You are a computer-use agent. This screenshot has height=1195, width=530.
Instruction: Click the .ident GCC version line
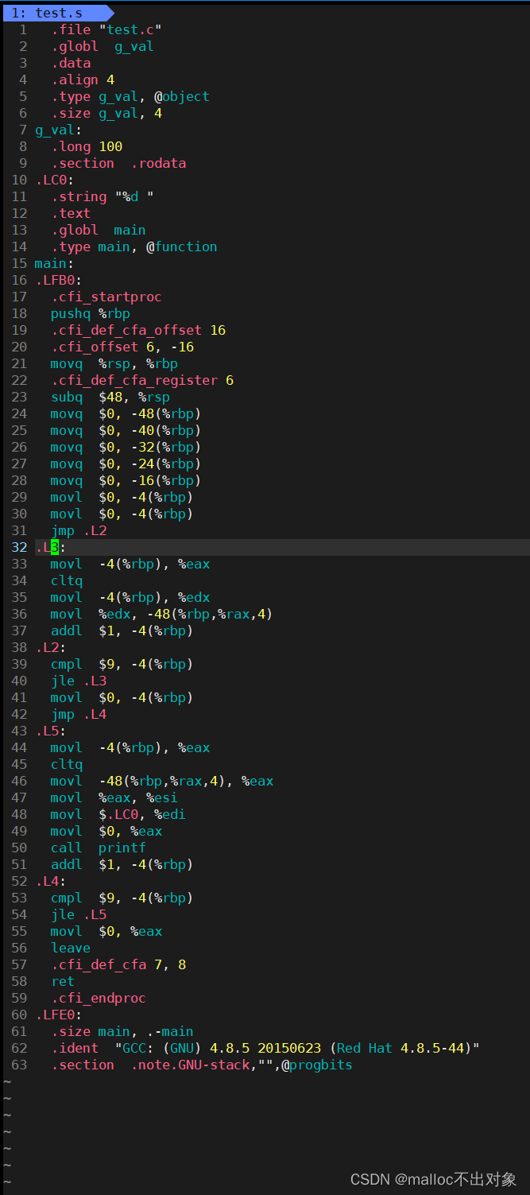(265, 1048)
